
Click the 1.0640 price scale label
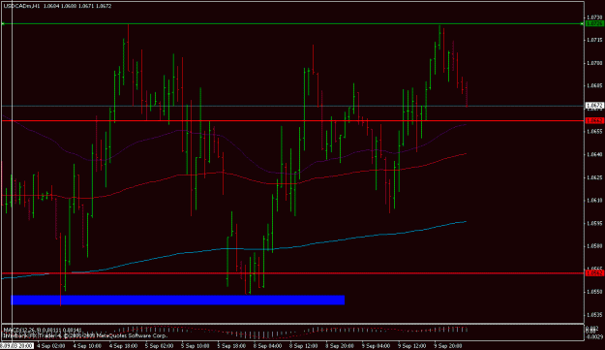(x=594, y=154)
